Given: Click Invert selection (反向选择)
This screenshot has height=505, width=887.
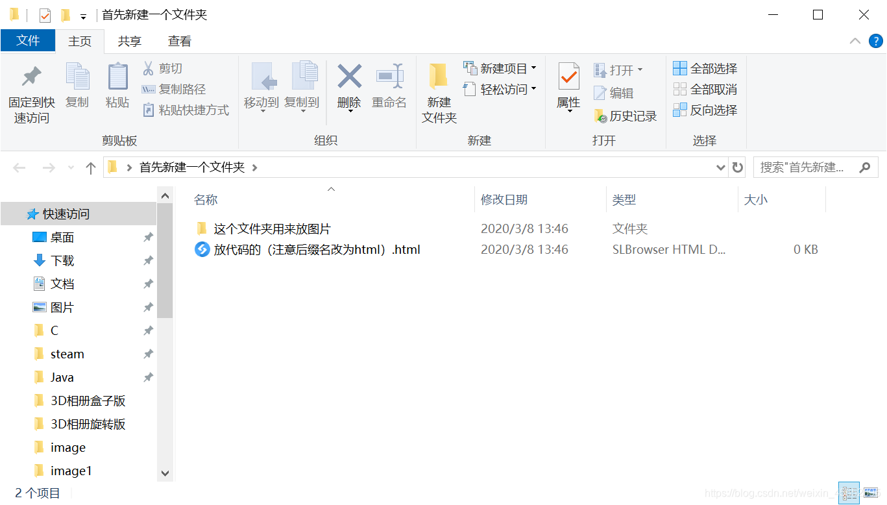Looking at the screenshot, I should [x=705, y=110].
